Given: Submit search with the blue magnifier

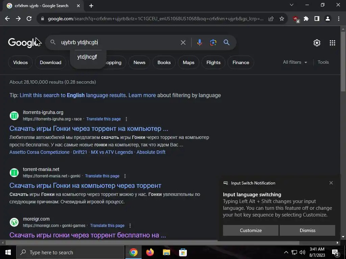Looking at the screenshot, I should click(227, 42).
